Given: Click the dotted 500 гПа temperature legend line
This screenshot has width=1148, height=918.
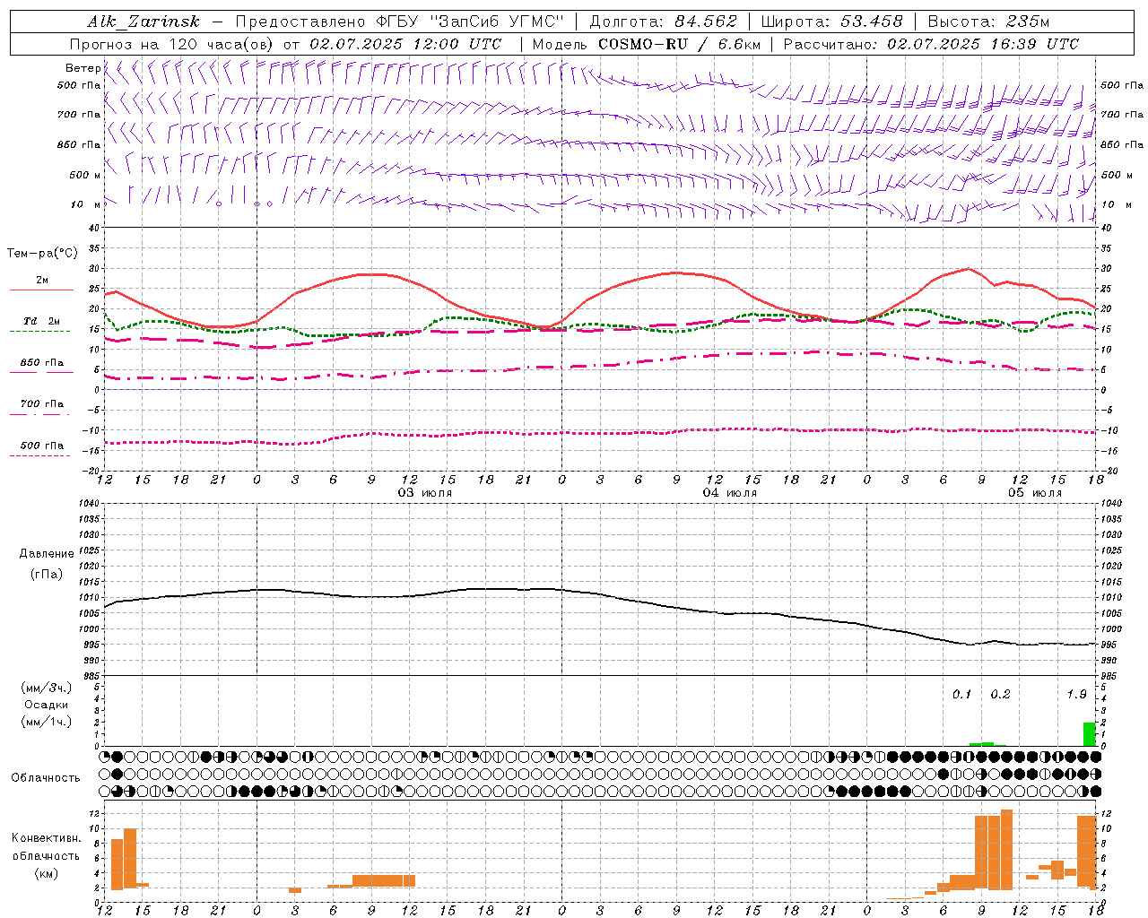Looking at the screenshot, I should tap(39, 455).
